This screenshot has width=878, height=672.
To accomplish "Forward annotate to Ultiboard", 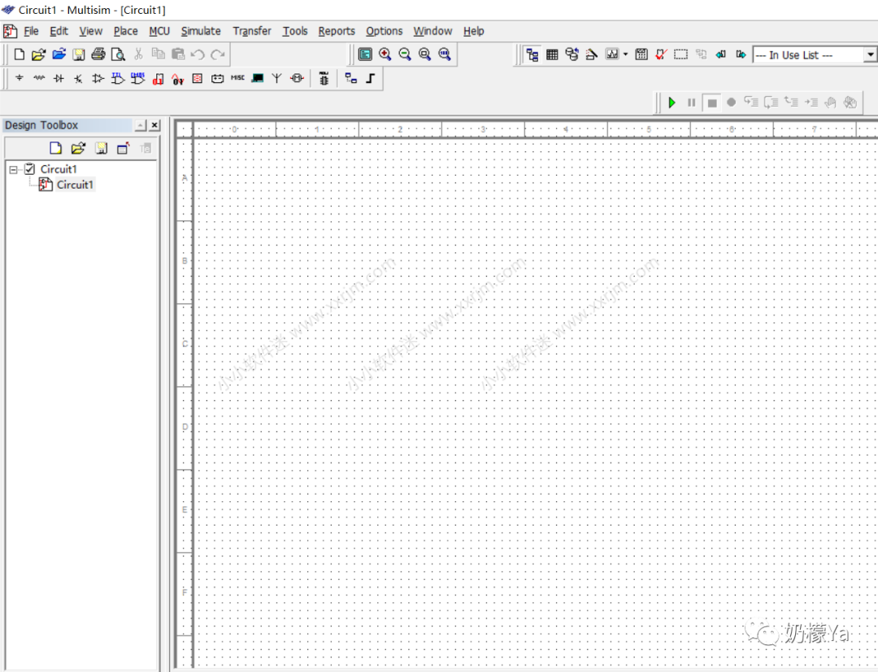I will tap(741, 55).
